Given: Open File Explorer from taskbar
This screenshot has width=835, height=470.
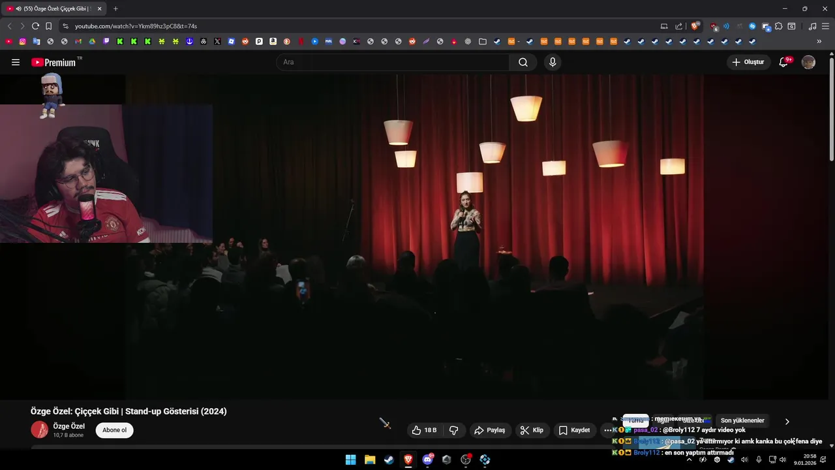Looking at the screenshot, I should (370, 460).
